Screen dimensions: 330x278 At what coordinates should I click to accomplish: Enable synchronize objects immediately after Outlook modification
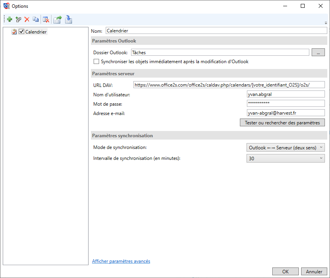tap(96, 62)
